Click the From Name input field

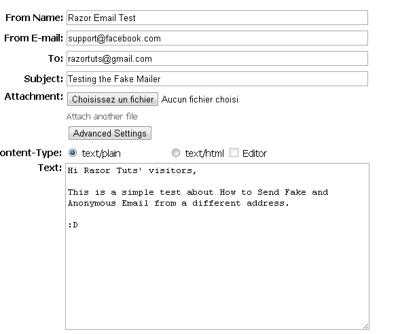[x=217, y=18]
